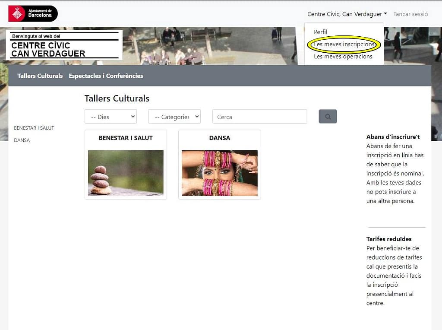Click the Centre Cívic Can Verdaguer banner logo
The height and width of the screenshot is (330, 442).
[x=64, y=45]
